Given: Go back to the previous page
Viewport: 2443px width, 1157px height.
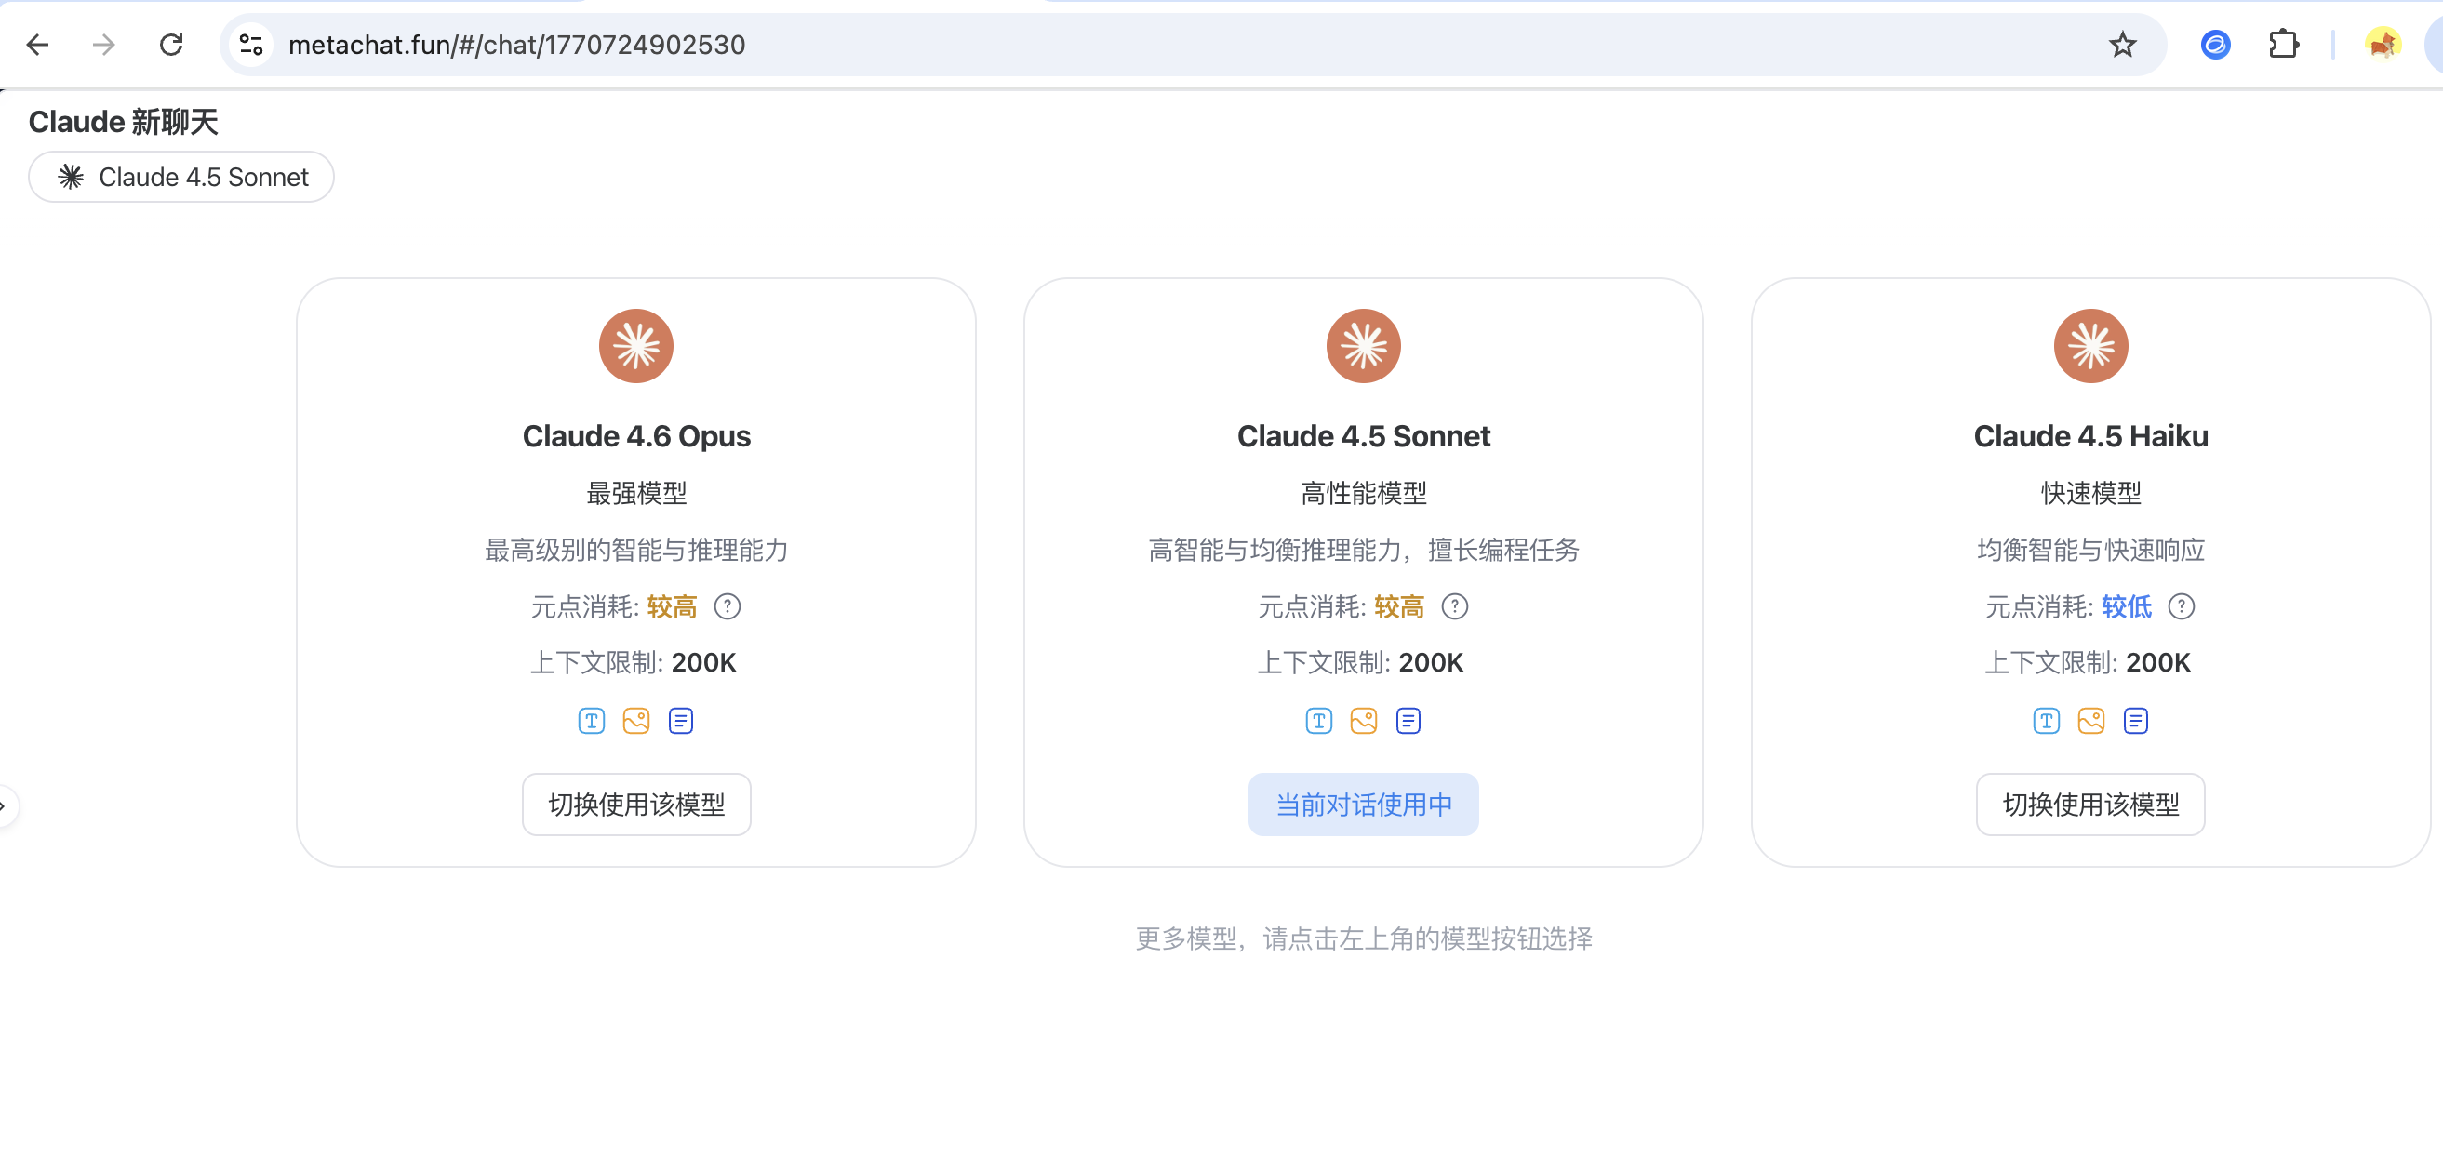Looking at the screenshot, I should [38, 45].
